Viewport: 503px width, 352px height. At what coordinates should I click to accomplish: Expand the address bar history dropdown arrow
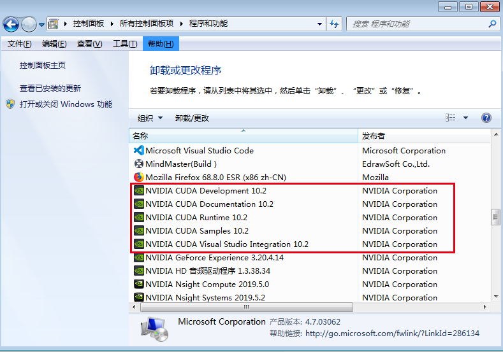coord(319,24)
